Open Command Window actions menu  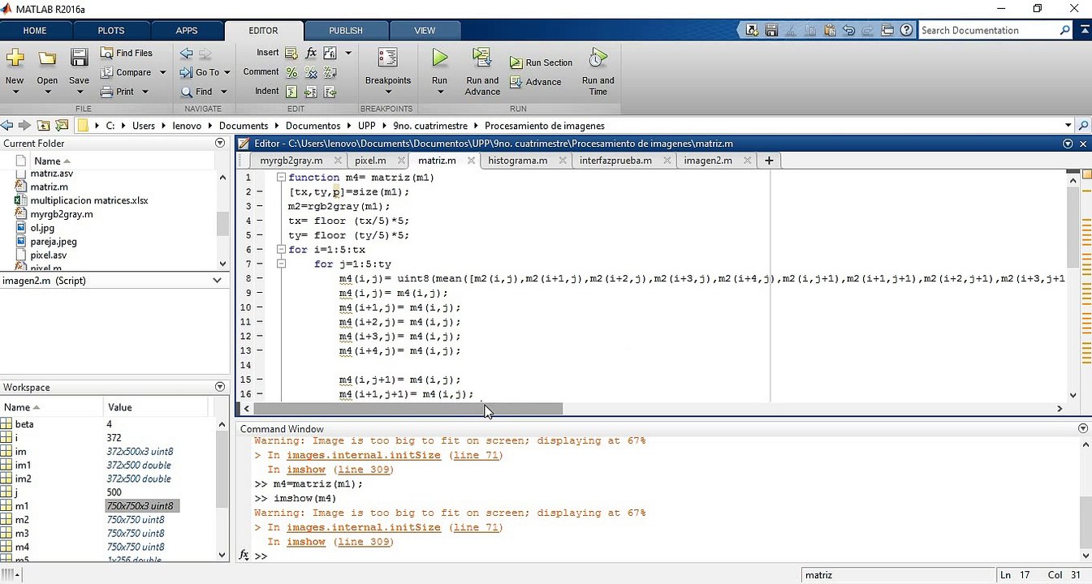(1083, 428)
